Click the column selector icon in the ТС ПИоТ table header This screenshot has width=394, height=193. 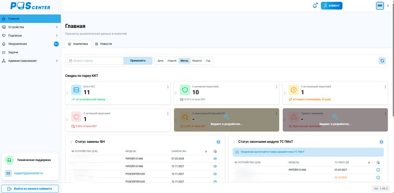378,162
